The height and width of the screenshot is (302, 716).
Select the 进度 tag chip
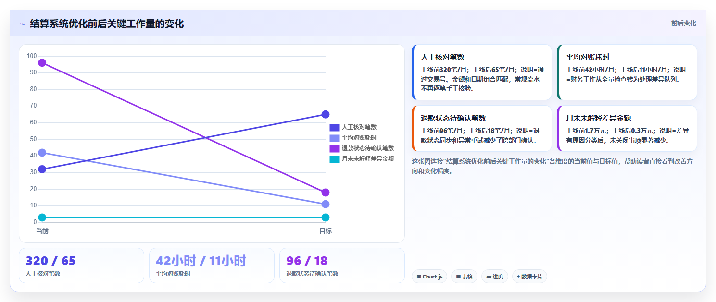(x=495, y=277)
